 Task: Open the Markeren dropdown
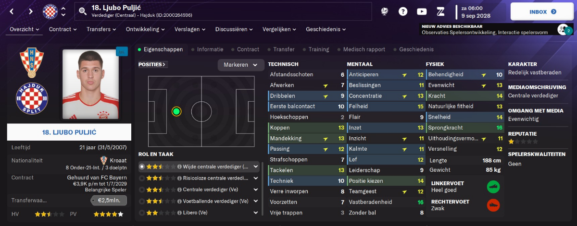click(241, 65)
